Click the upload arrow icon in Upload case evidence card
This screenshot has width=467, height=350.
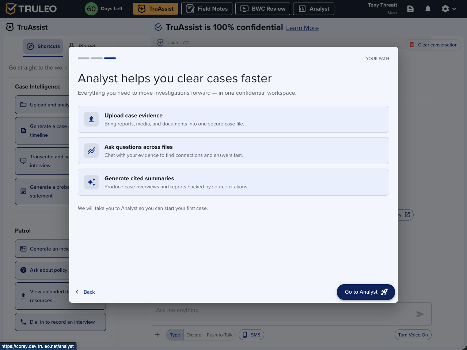pos(91,119)
